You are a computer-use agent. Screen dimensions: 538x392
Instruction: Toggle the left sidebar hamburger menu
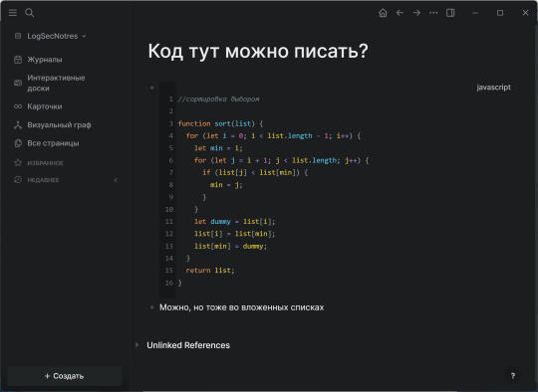point(13,13)
